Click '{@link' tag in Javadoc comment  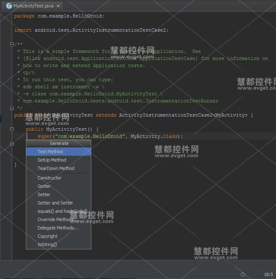[x=32, y=59]
